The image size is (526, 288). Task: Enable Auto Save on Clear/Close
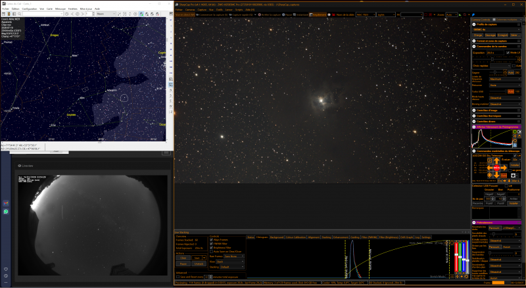coord(211,251)
